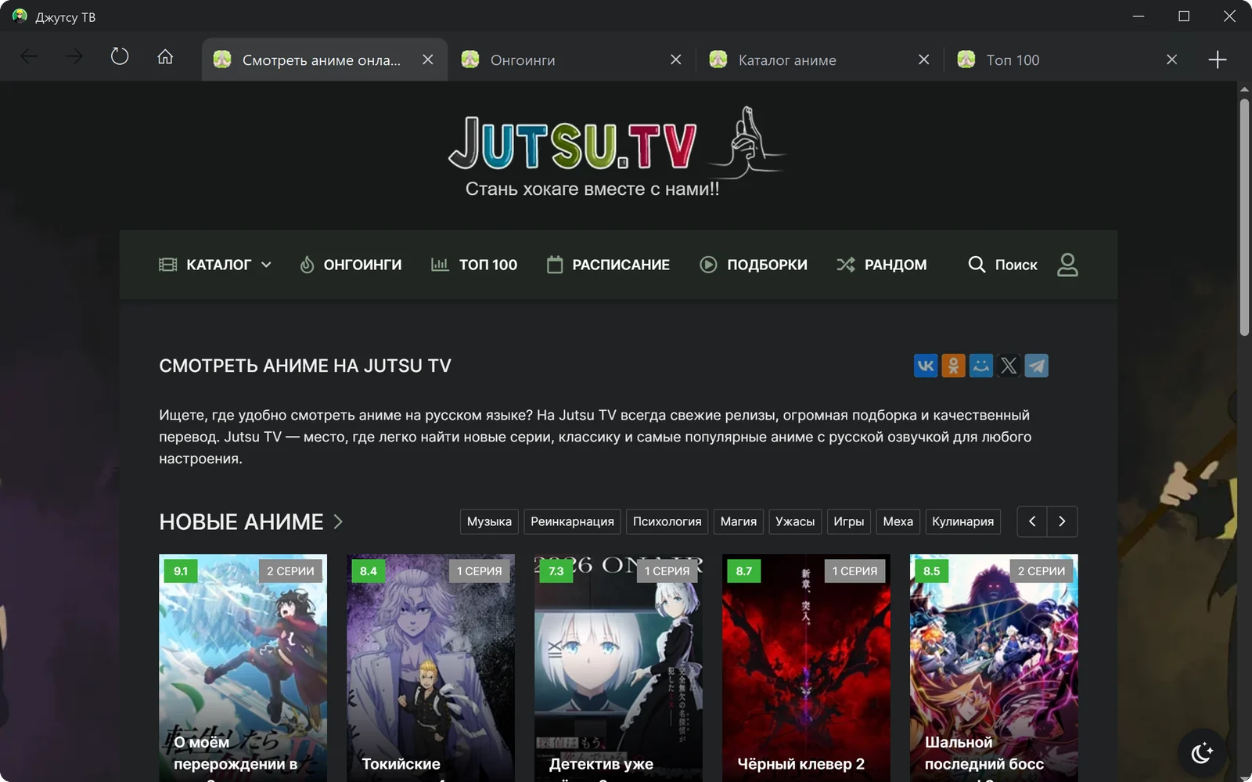Viewport: 1252px width, 782px height.
Task: Switch to the Топ 100 browser tab
Action: 1068,59
